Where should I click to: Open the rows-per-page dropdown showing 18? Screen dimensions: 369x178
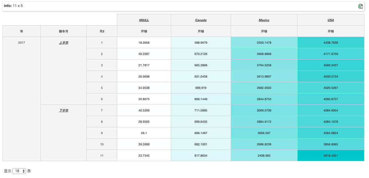pyautogui.click(x=19, y=171)
